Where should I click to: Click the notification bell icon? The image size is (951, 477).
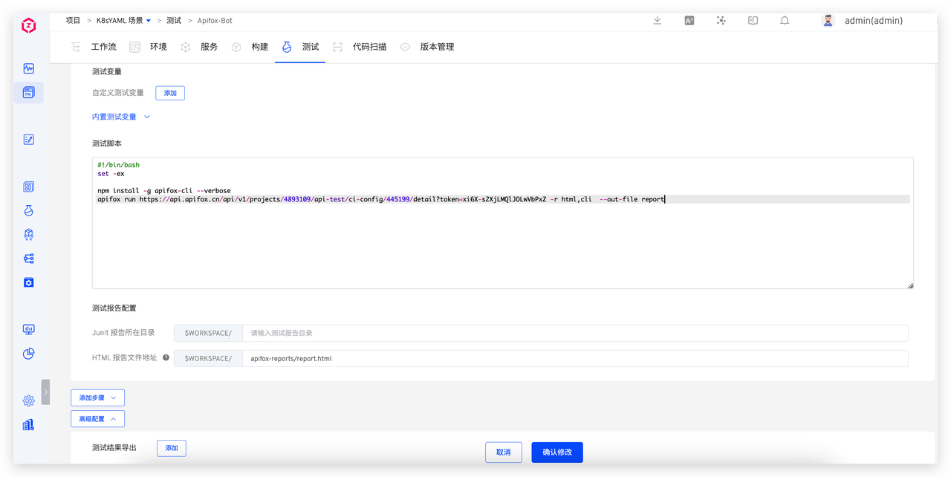[x=785, y=21]
